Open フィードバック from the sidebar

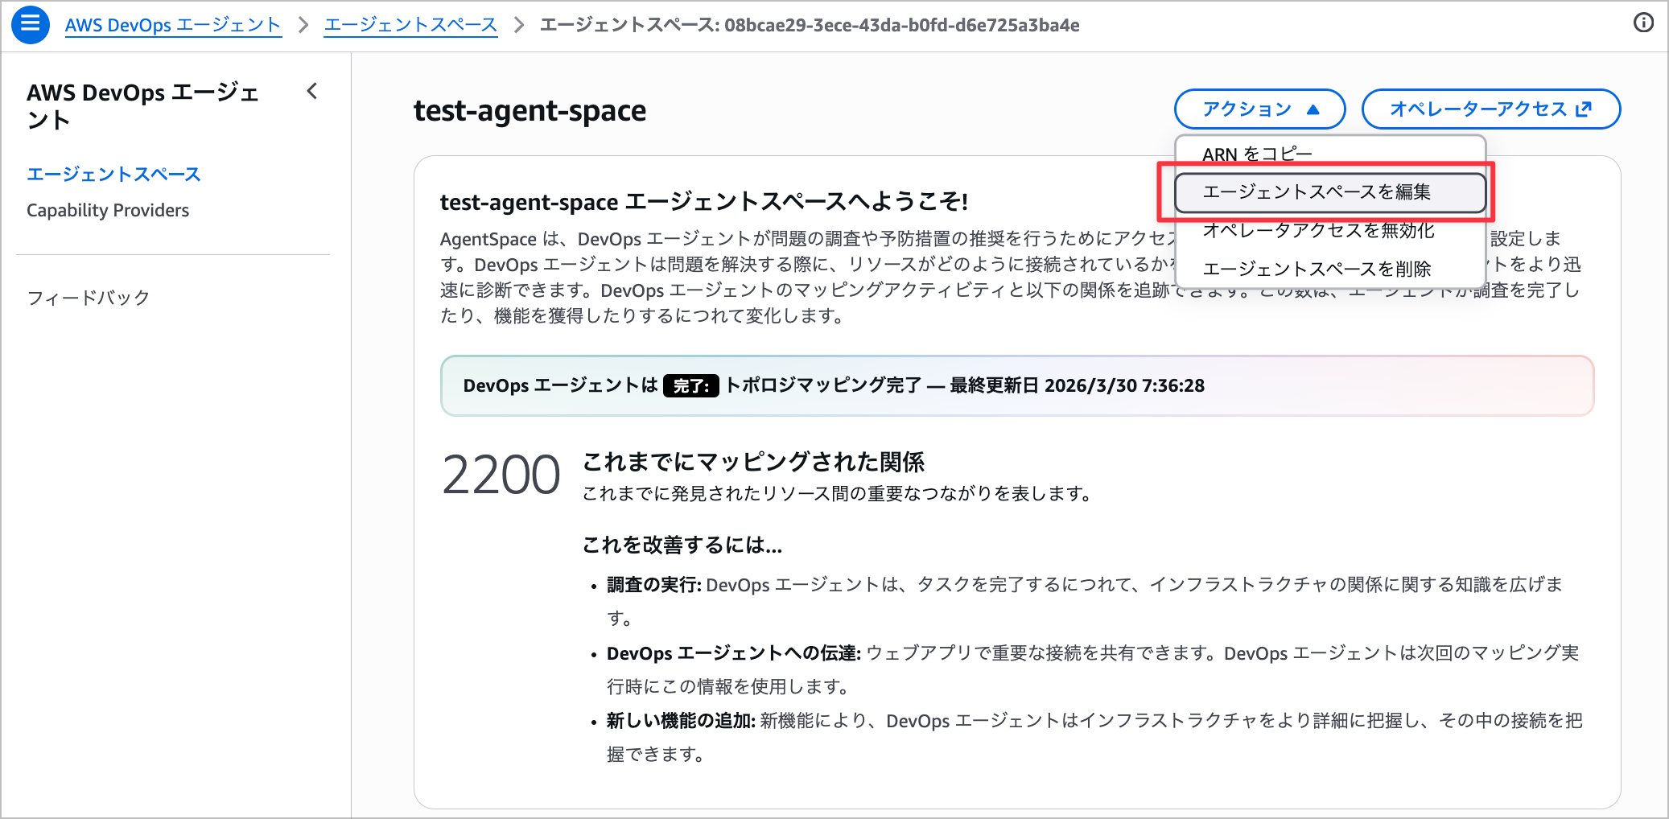click(88, 297)
